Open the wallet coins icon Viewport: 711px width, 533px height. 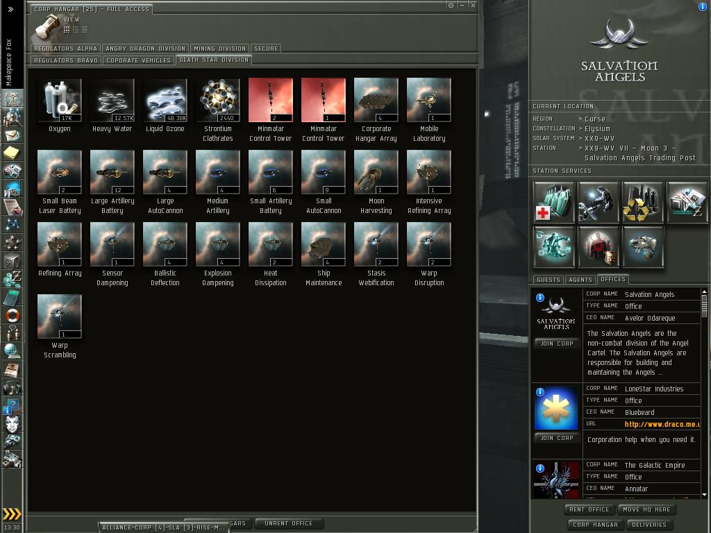click(12, 279)
